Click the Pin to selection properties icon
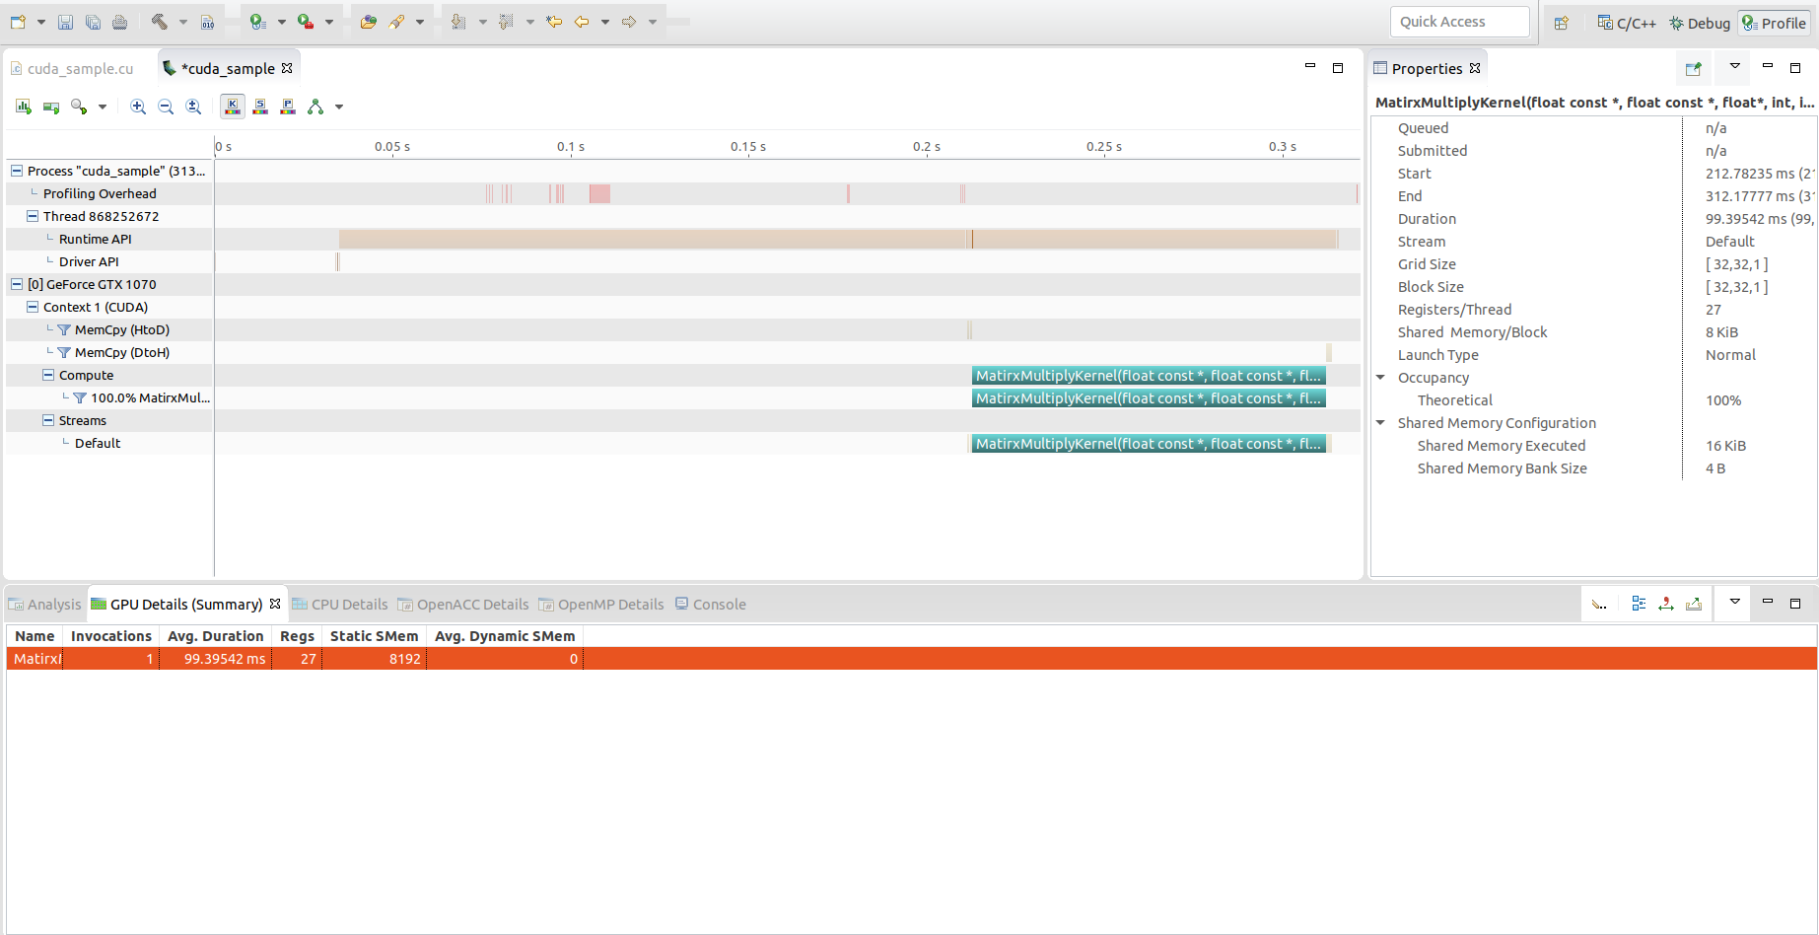 tap(1694, 68)
